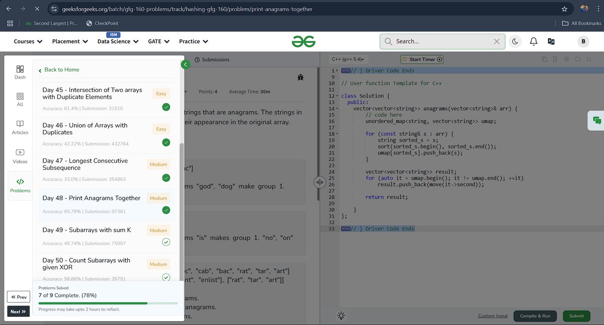This screenshot has width=604, height=325.
Task: Click the panel splitter handle icon
Action: click(319, 182)
